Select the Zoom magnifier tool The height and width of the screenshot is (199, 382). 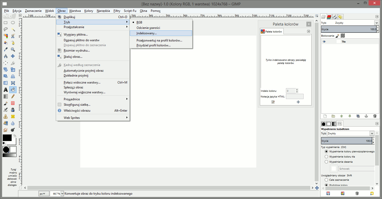click(13, 49)
